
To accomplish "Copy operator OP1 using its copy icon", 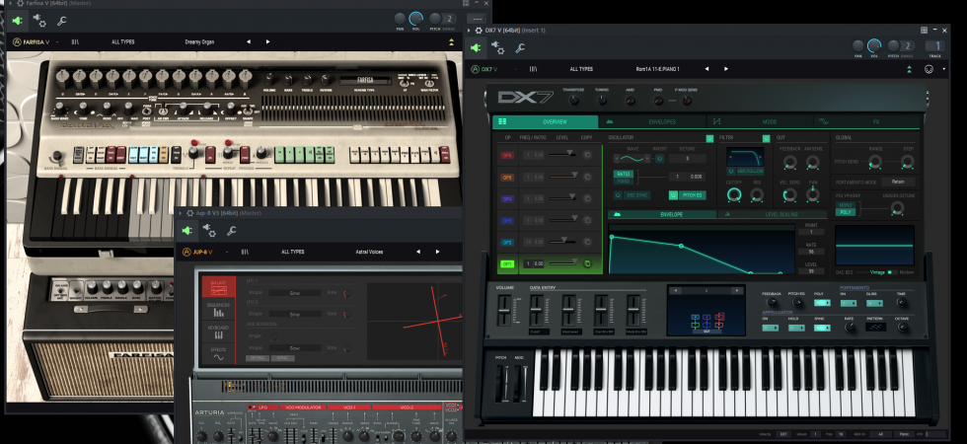I will click(x=587, y=264).
